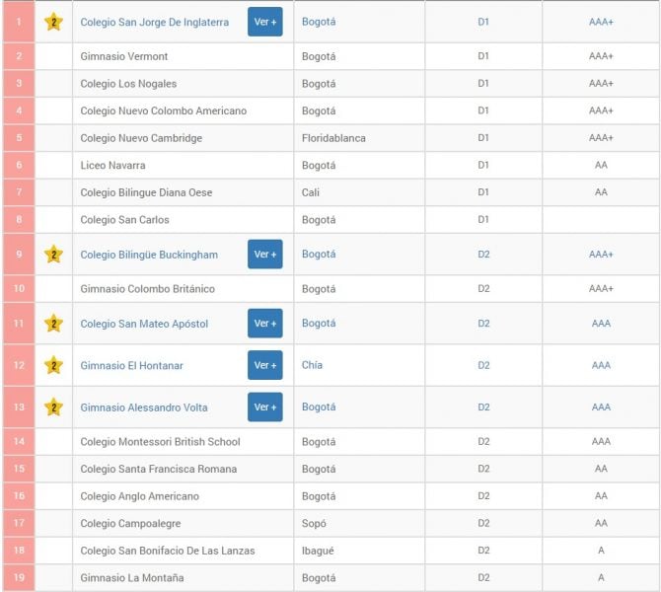The image size is (661, 592).
Task: Click the Chía city link
Action: 312,365
